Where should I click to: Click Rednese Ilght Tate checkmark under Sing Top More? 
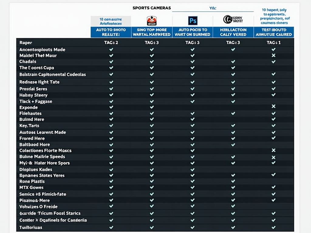pos(152,82)
